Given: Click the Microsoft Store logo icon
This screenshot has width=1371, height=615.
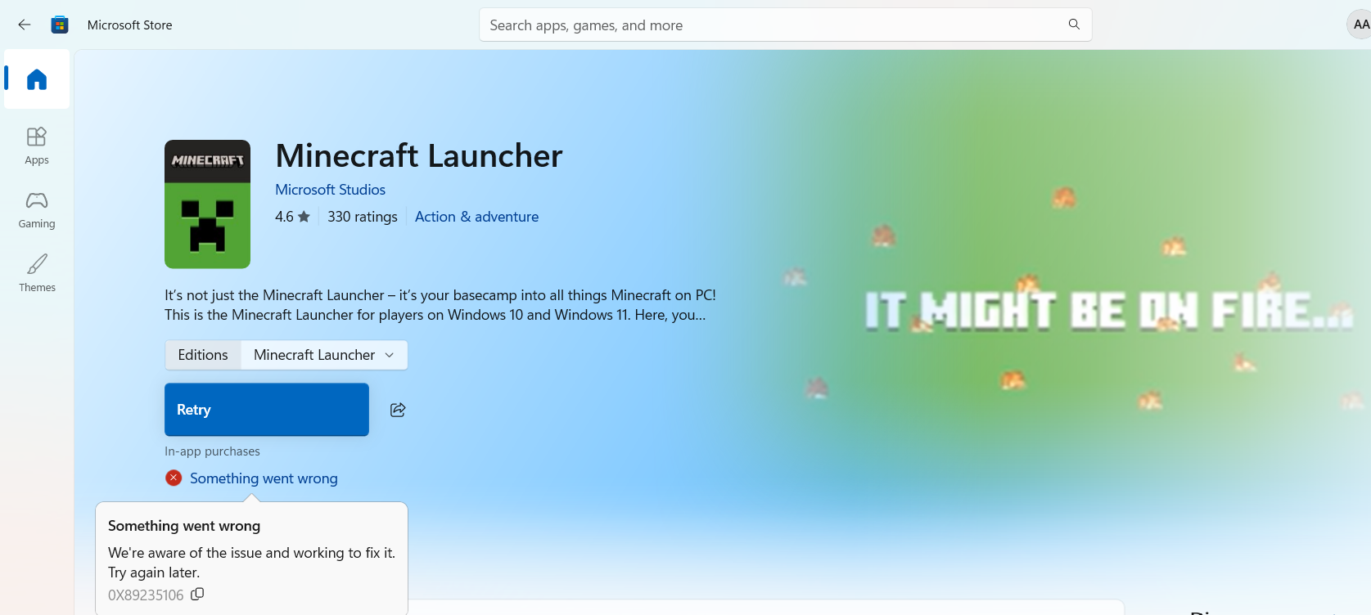Looking at the screenshot, I should (x=60, y=25).
